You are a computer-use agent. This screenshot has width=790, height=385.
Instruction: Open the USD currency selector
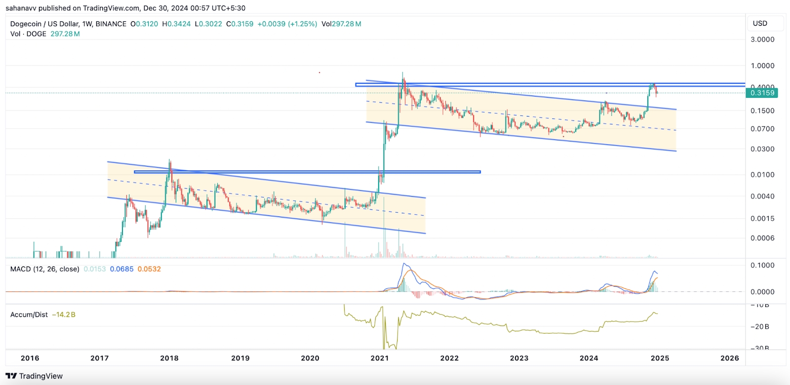(760, 23)
